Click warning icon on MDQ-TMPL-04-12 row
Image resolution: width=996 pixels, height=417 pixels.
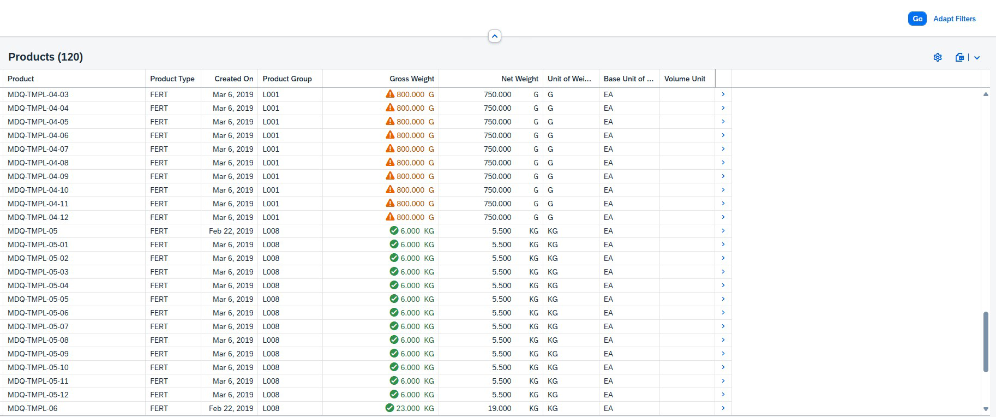click(x=390, y=217)
